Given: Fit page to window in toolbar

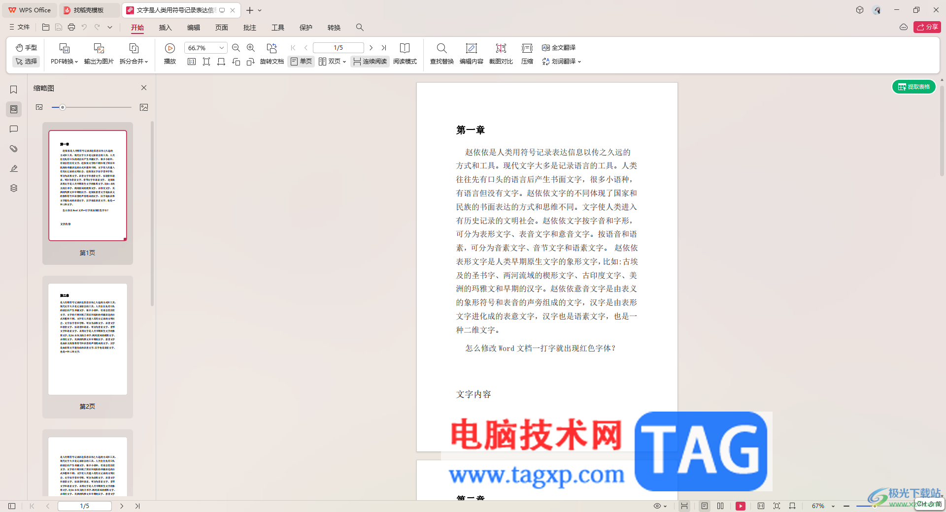Looking at the screenshot, I should [x=206, y=62].
